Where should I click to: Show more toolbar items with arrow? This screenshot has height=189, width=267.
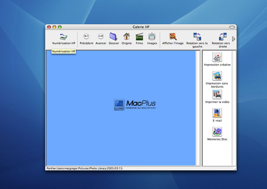pos(234,39)
